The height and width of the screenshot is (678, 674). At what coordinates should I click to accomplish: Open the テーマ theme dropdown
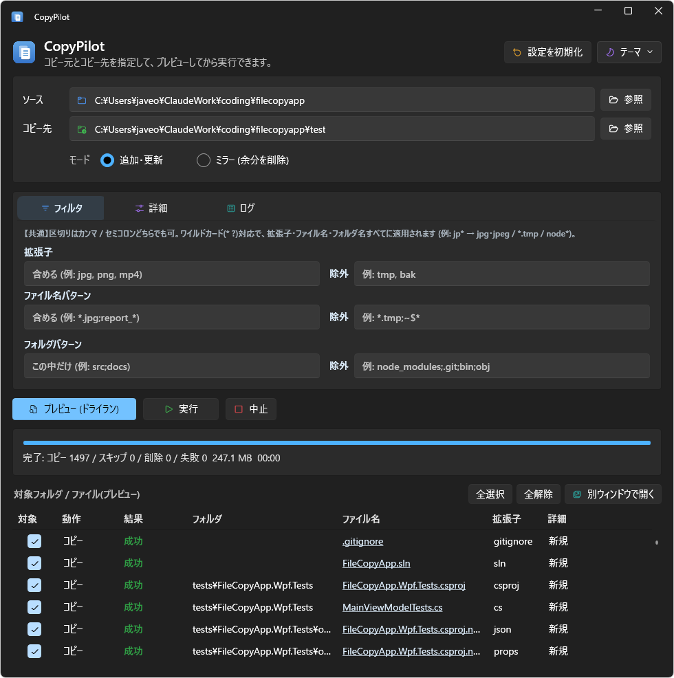tap(629, 52)
